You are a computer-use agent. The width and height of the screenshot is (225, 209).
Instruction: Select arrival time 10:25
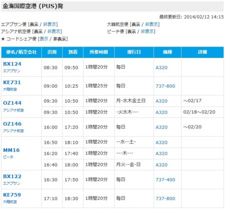pyautogui.click(x=71, y=86)
